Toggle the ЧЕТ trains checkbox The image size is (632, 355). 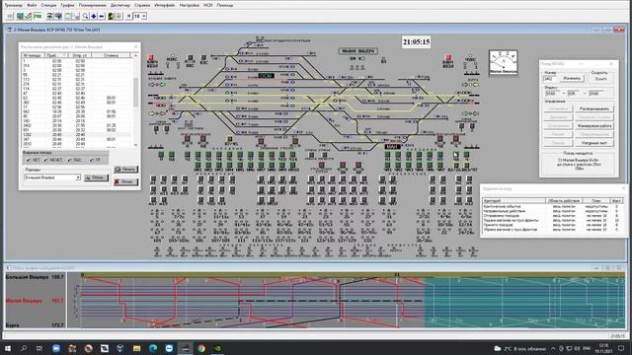(x=33, y=160)
